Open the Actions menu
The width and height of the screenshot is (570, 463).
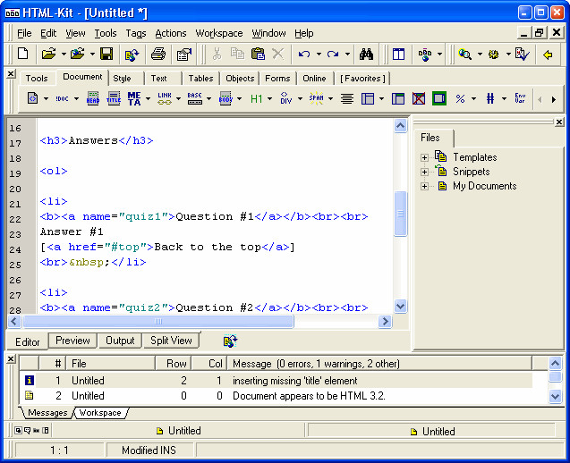click(x=171, y=33)
